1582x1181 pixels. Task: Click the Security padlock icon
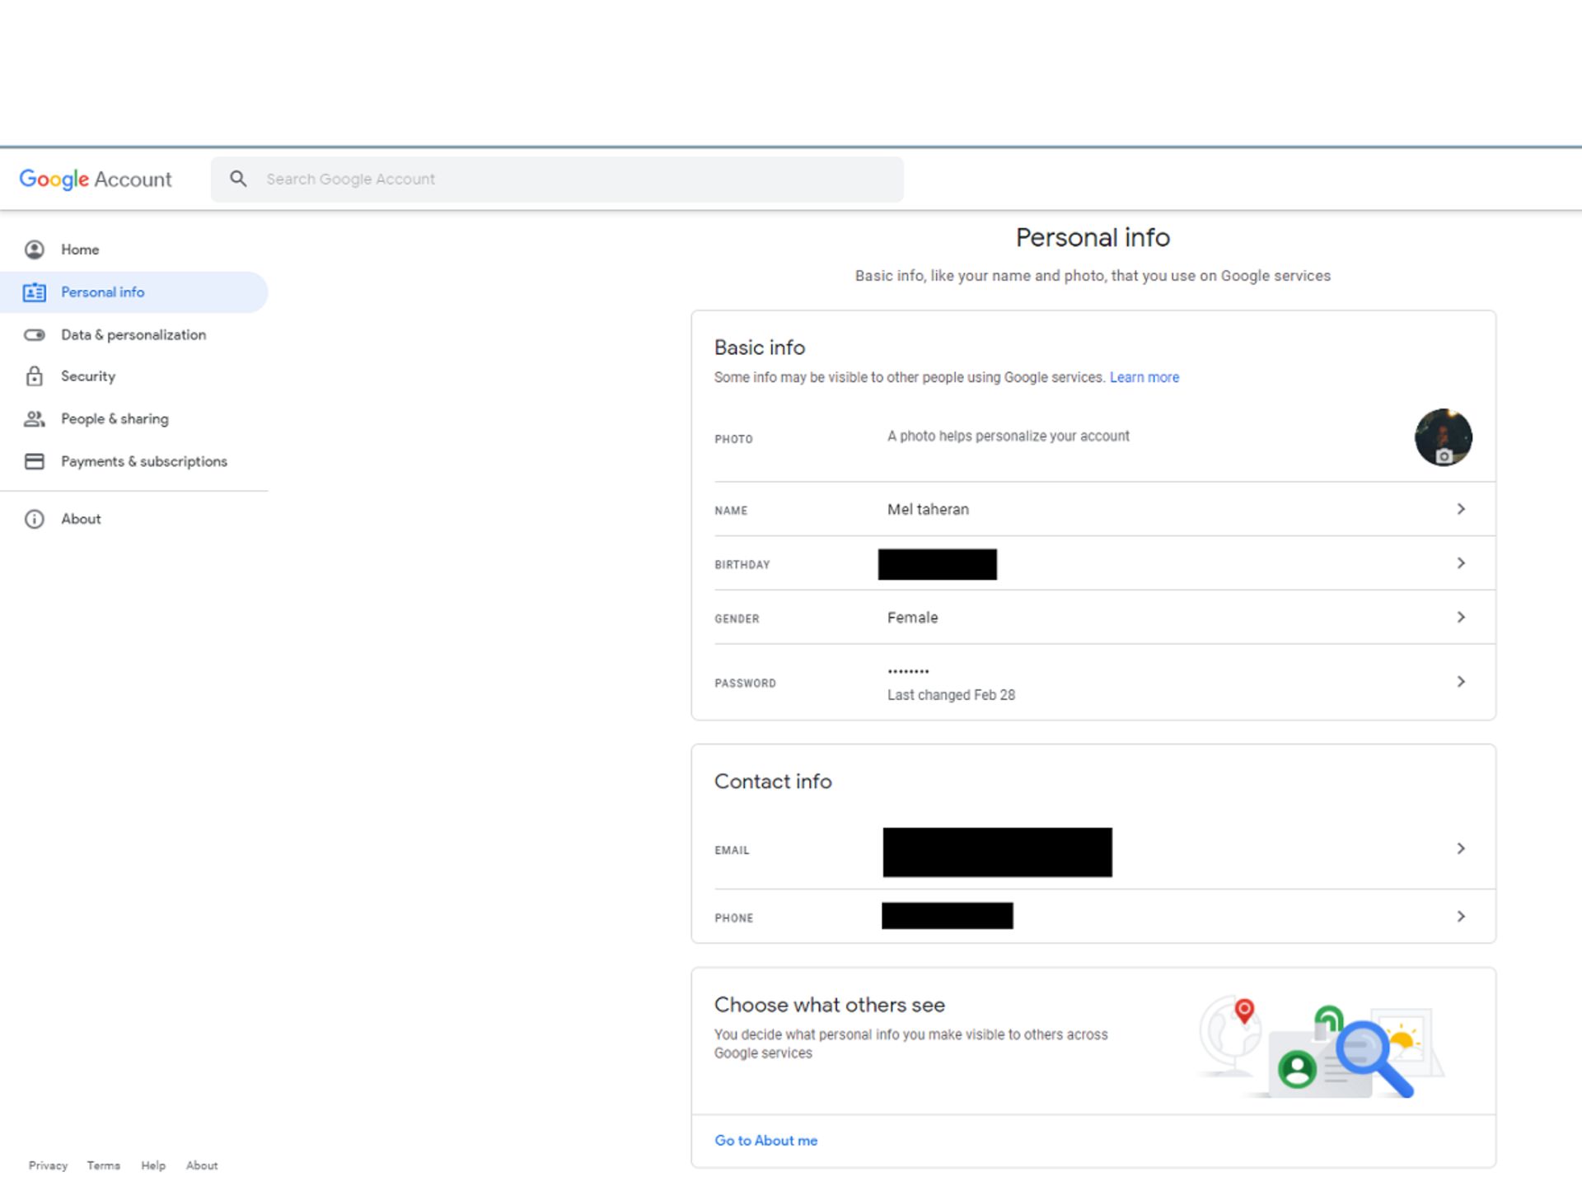point(35,376)
